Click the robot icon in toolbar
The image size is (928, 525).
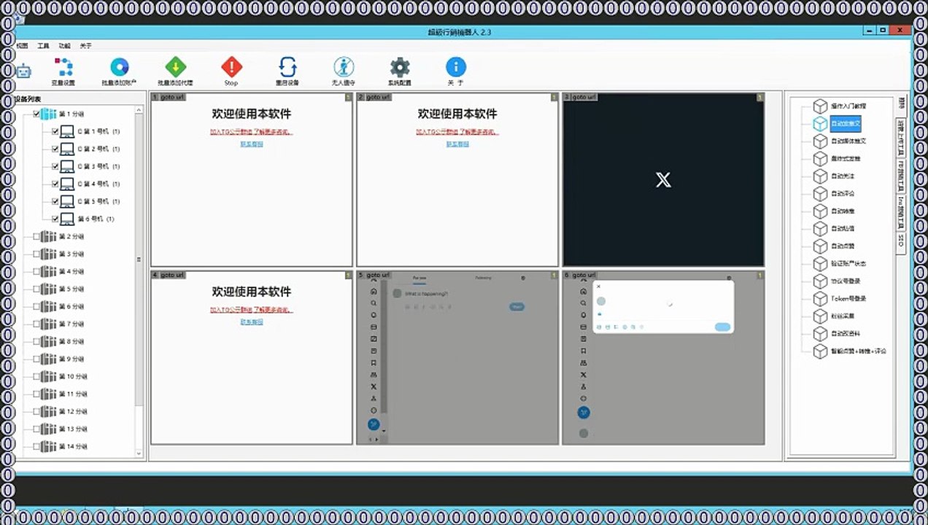[x=23, y=70]
